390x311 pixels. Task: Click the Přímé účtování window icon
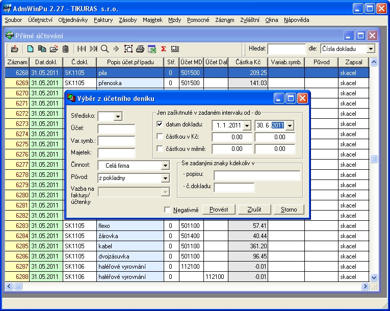pos(10,36)
